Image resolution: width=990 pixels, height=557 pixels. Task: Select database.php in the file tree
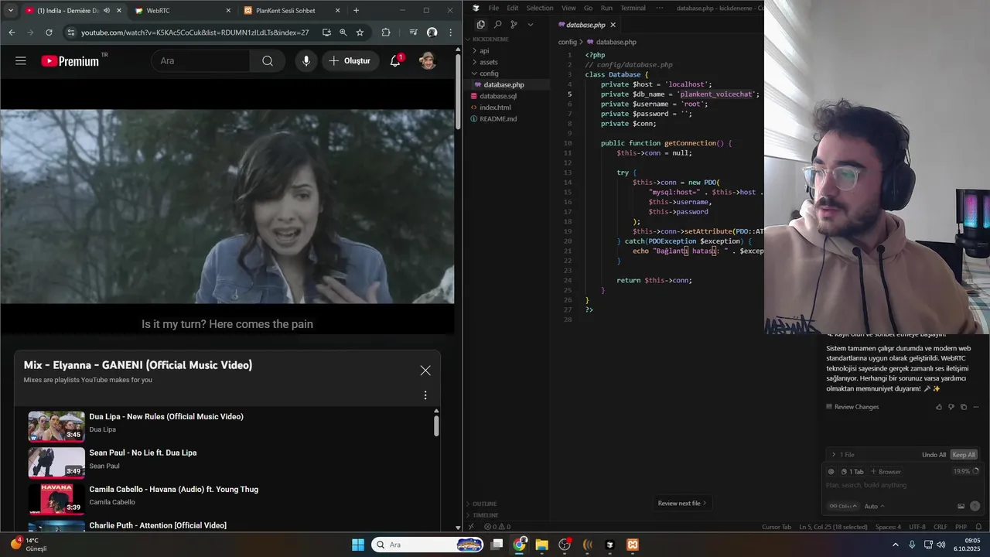pyautogui.click(x=506, y=84)
